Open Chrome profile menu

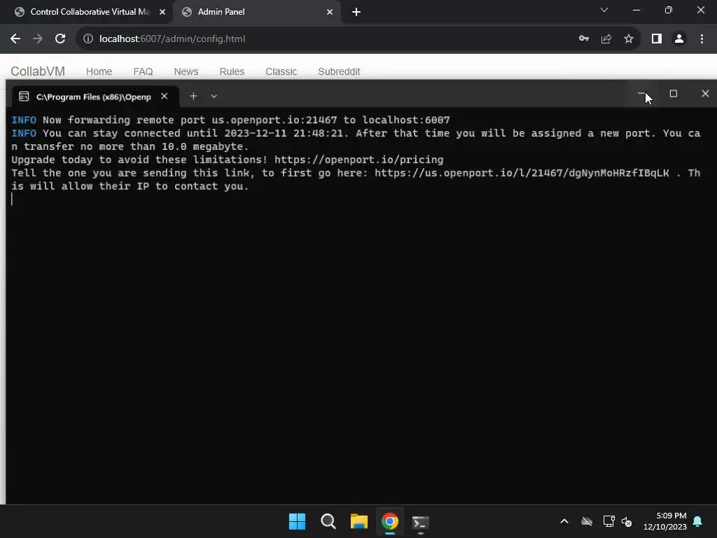pos(679,39)
